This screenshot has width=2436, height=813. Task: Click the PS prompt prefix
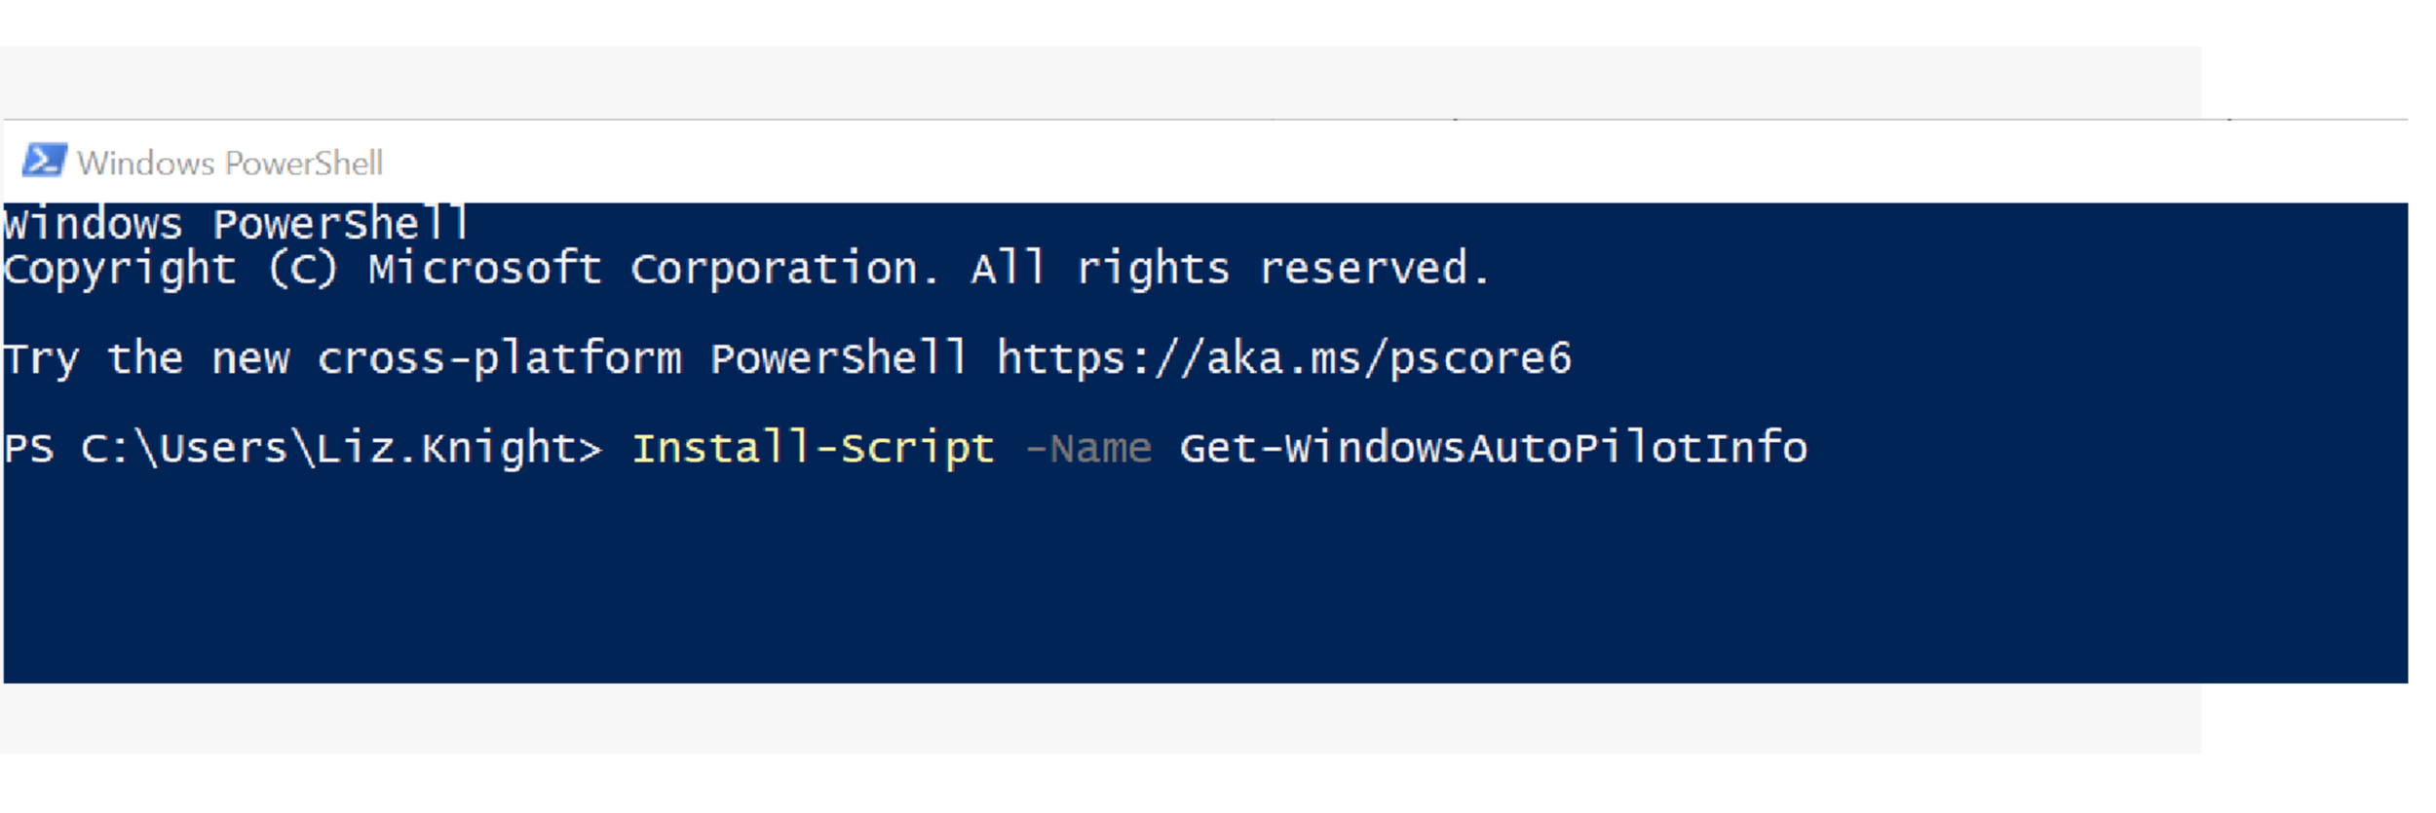[29, 449]
